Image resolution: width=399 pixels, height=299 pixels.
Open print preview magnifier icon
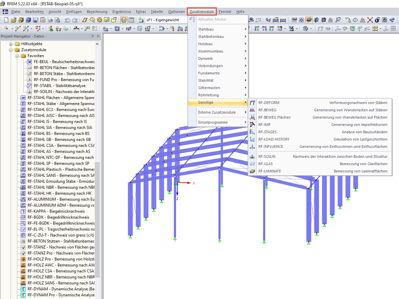click(58, 20)
